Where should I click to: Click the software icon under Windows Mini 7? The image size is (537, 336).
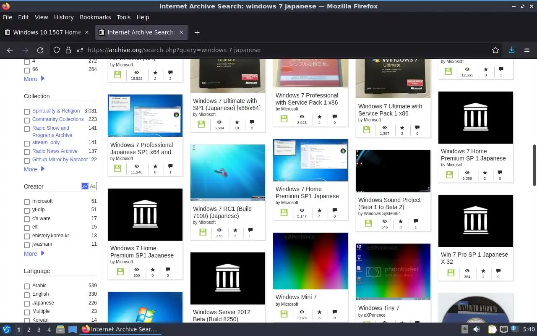pos(284,314)
